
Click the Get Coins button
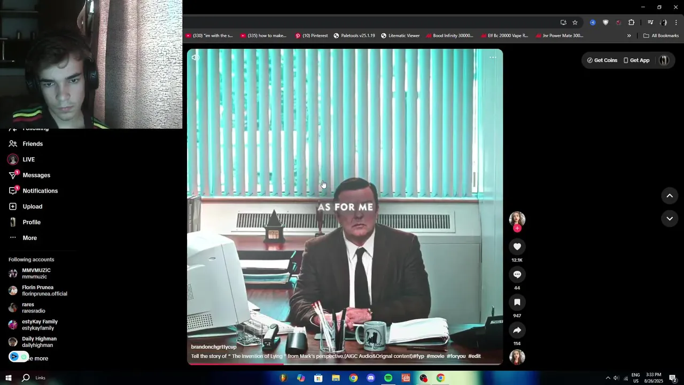pyautogui.click(x=602, y=60)
